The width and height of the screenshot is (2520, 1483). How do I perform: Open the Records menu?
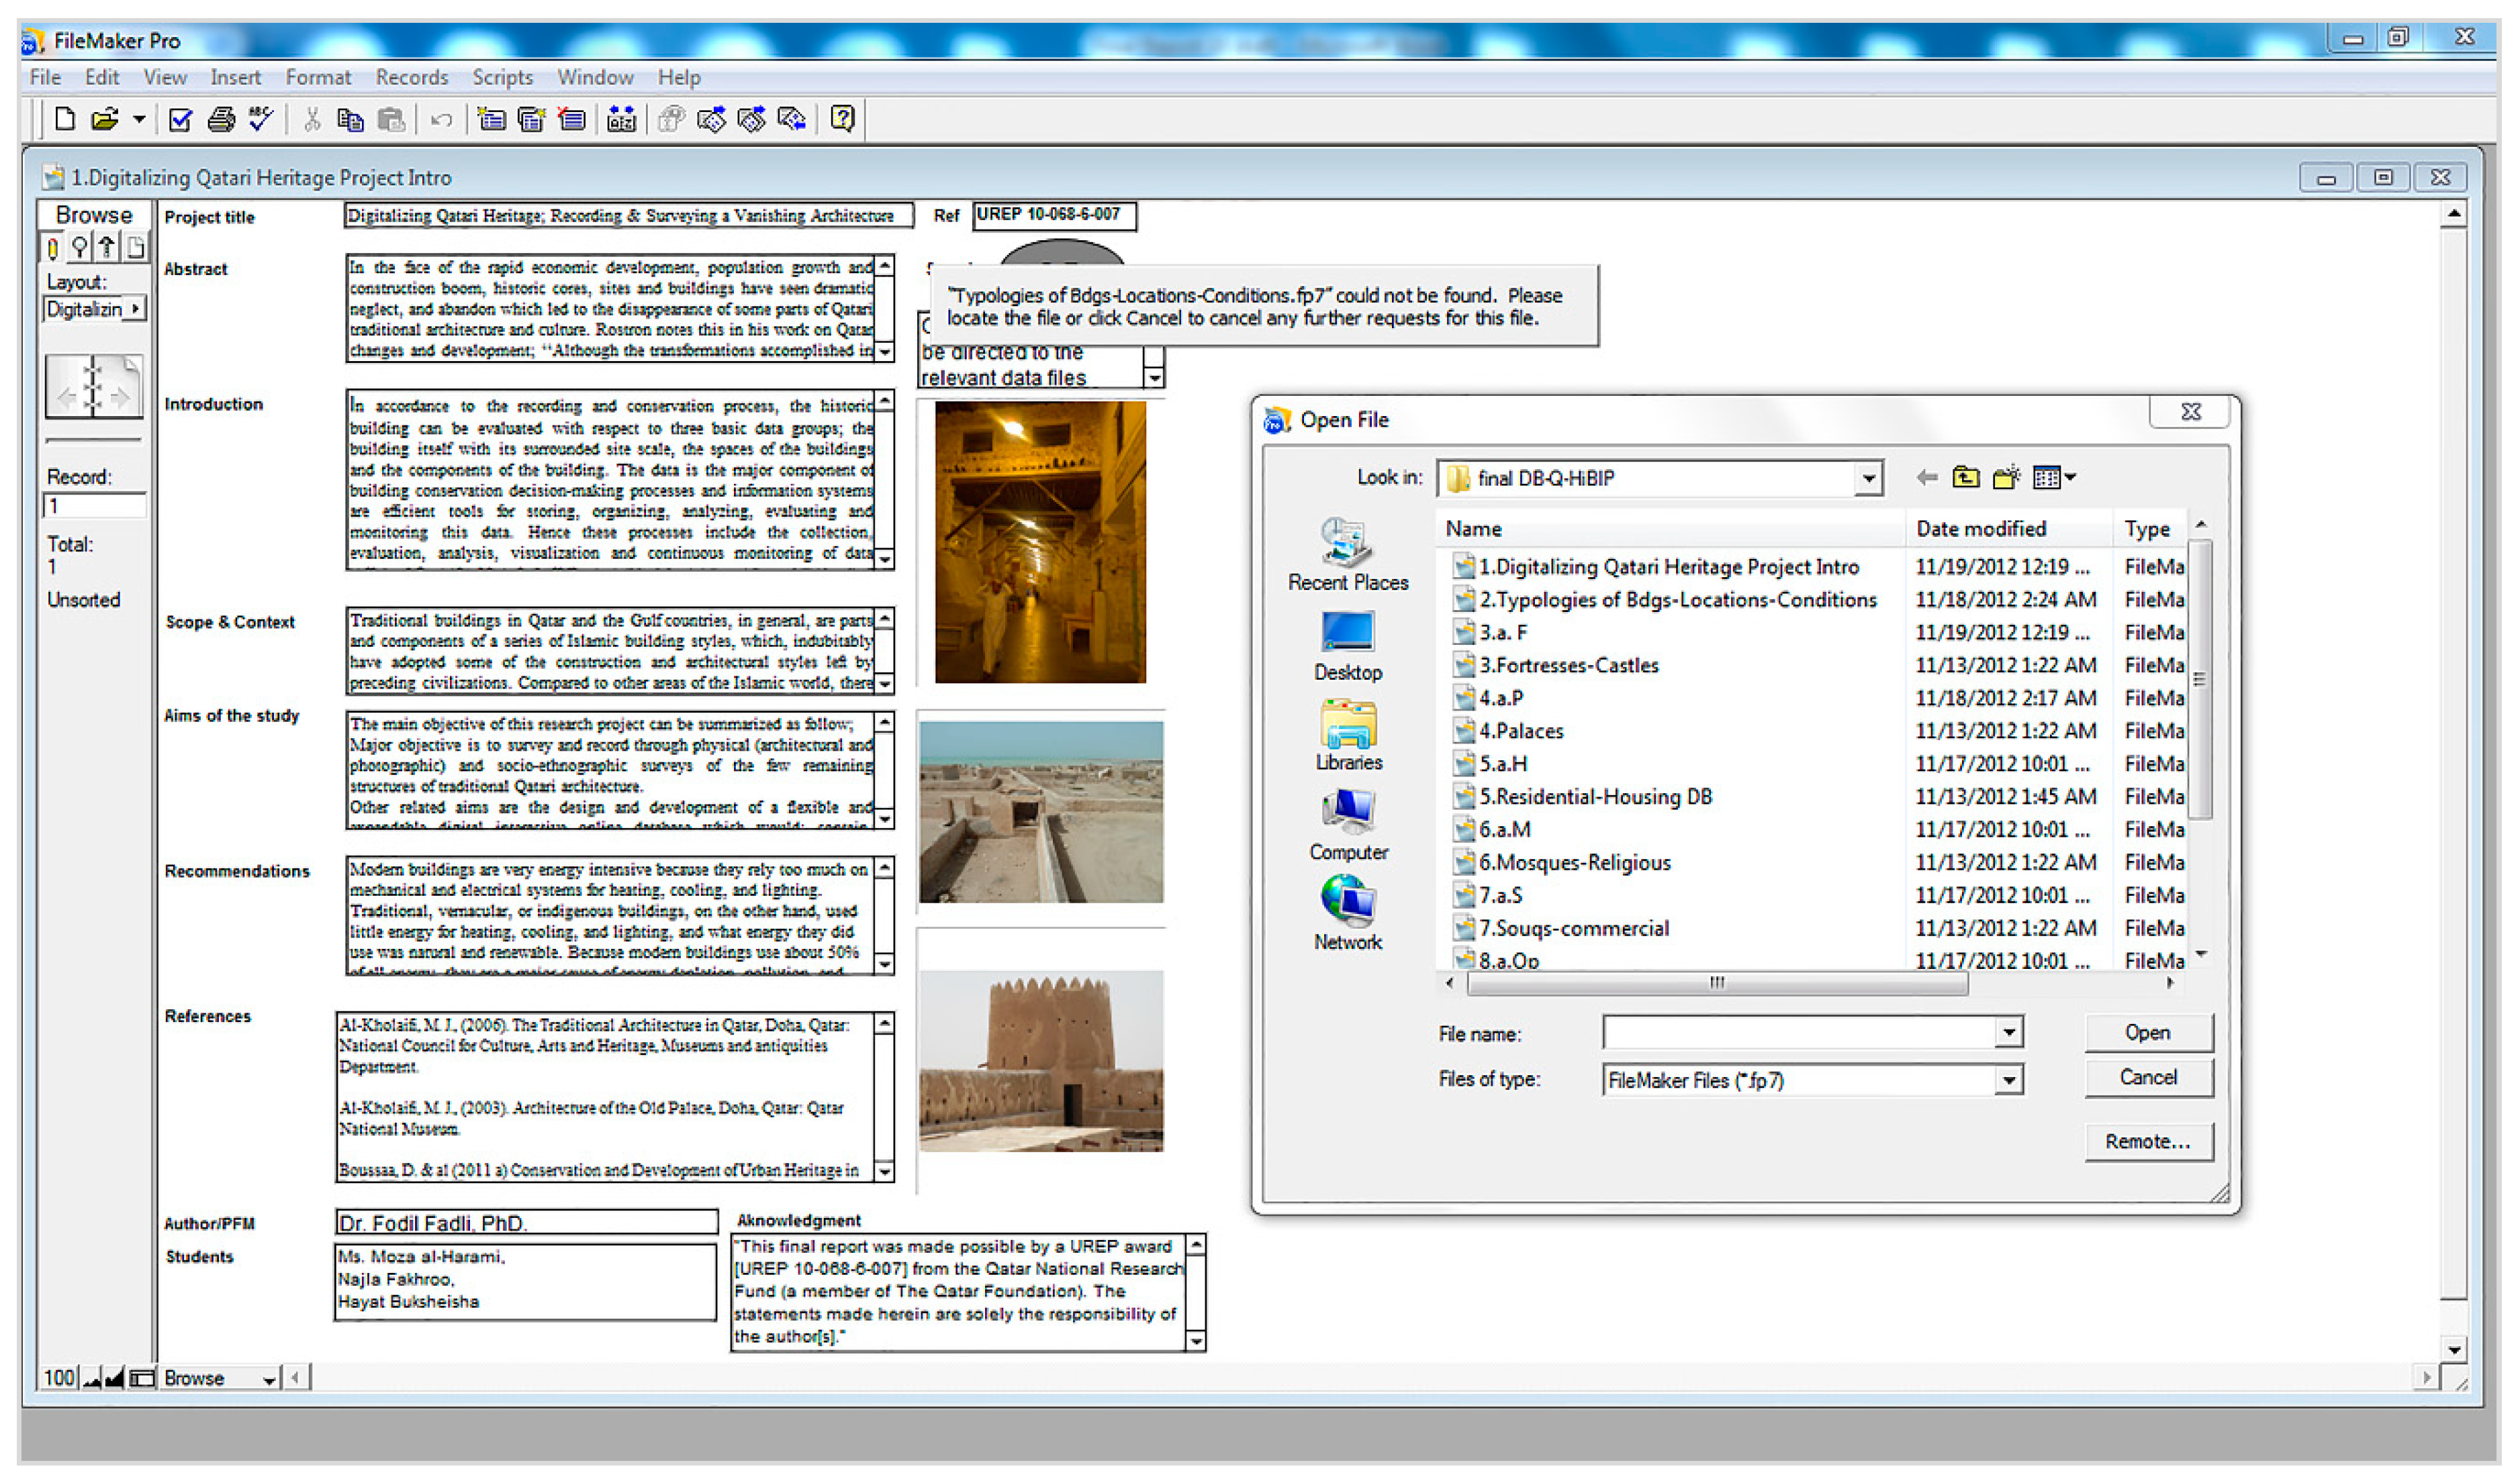(411, 77)
